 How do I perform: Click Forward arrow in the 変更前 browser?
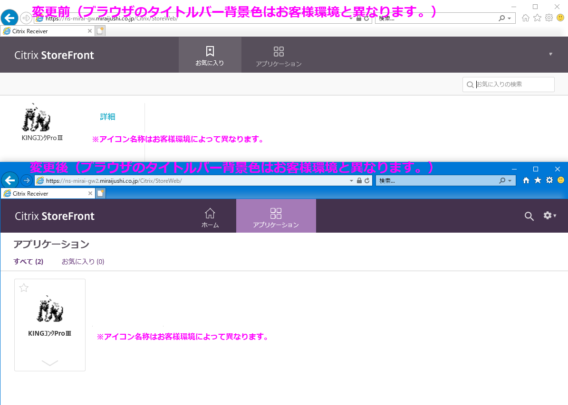pos(26,18)
